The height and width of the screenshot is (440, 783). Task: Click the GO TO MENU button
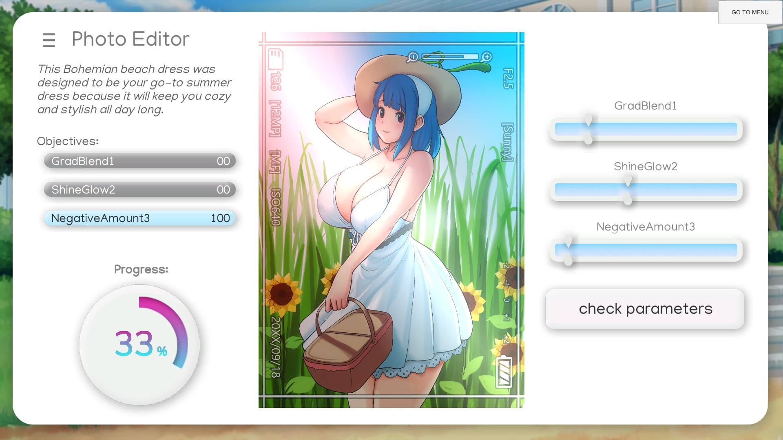point(750,12)
